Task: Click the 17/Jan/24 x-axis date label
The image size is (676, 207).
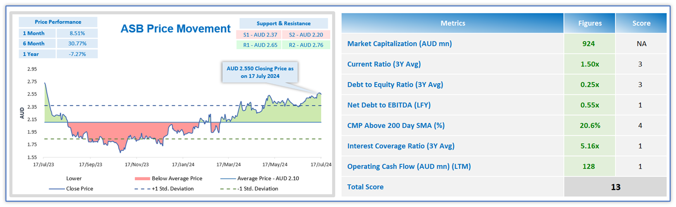Action: 183,165
